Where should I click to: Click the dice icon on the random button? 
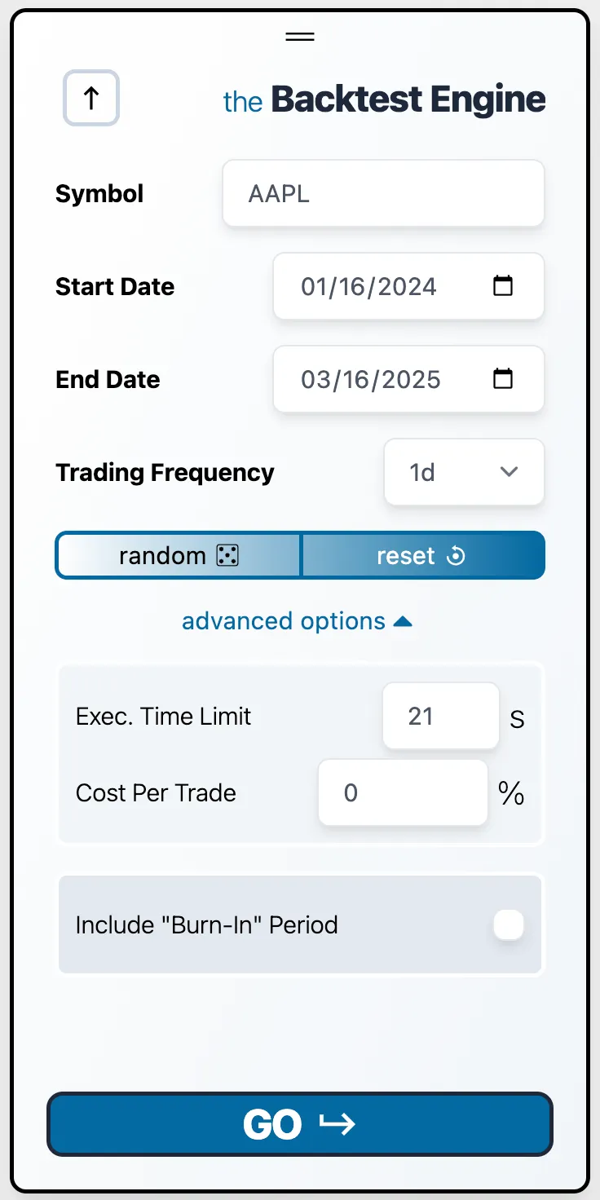227,555
